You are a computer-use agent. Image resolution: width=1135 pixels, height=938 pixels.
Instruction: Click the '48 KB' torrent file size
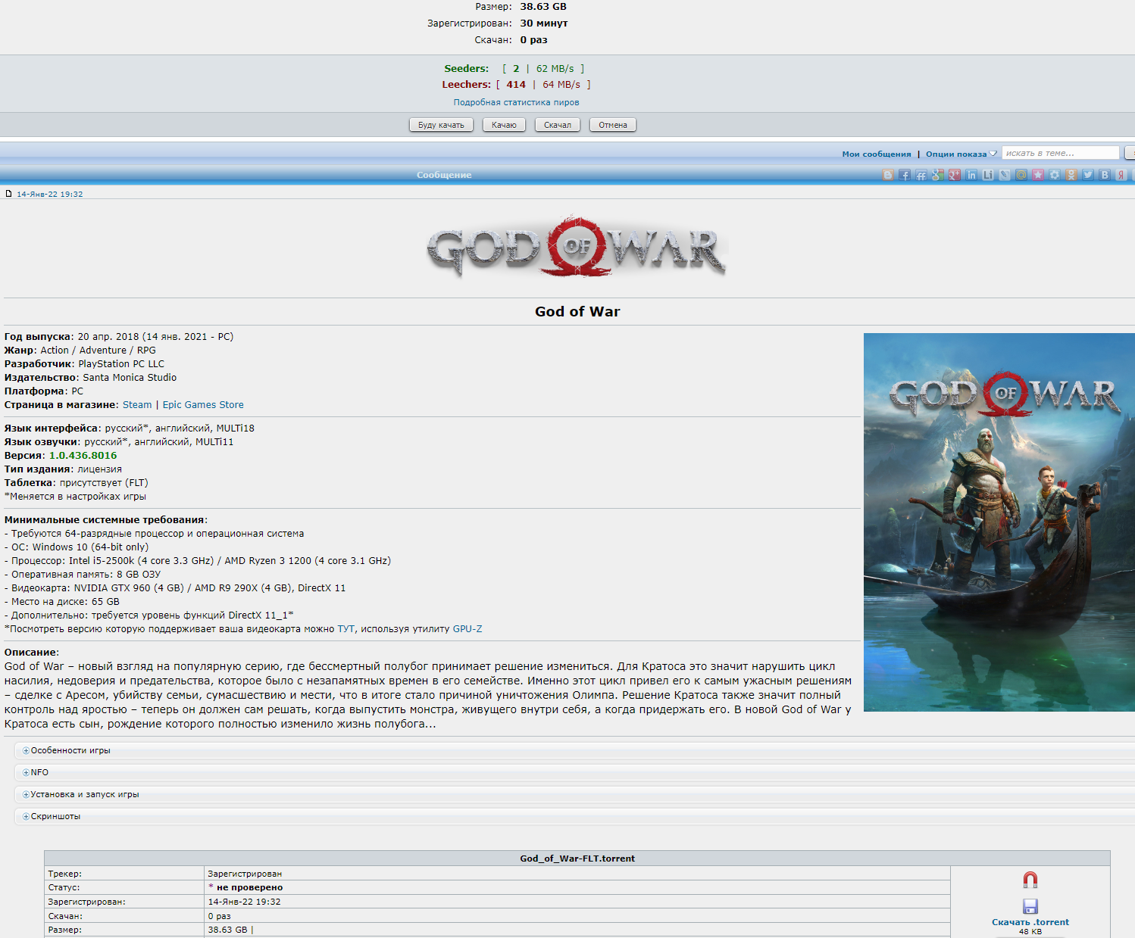click(1030, 932)
